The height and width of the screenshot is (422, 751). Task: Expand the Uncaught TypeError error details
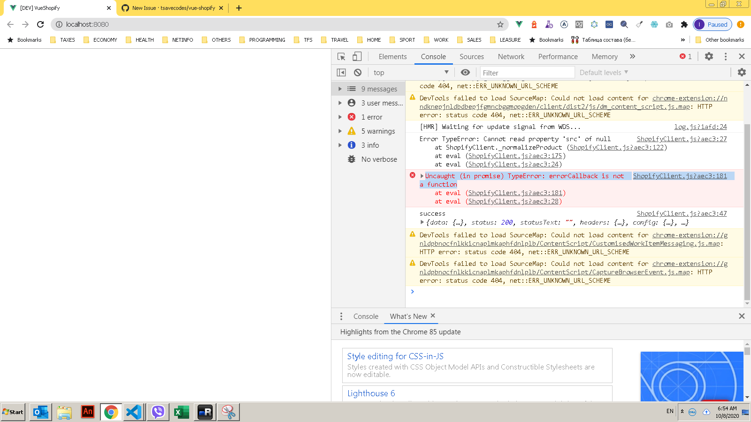tap(421, 176)
